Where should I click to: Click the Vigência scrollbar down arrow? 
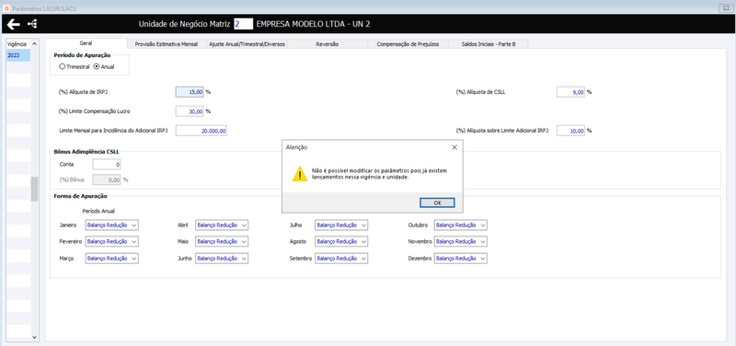pyautogui.click(x=34, y=337)
